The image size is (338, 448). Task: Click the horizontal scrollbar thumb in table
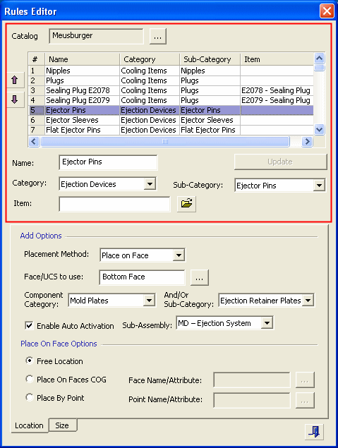(165, 141)
